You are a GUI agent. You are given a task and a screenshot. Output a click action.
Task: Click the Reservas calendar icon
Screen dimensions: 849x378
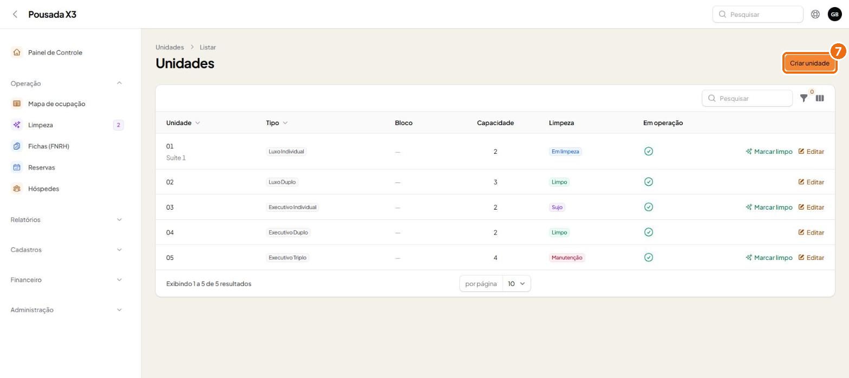17,167
